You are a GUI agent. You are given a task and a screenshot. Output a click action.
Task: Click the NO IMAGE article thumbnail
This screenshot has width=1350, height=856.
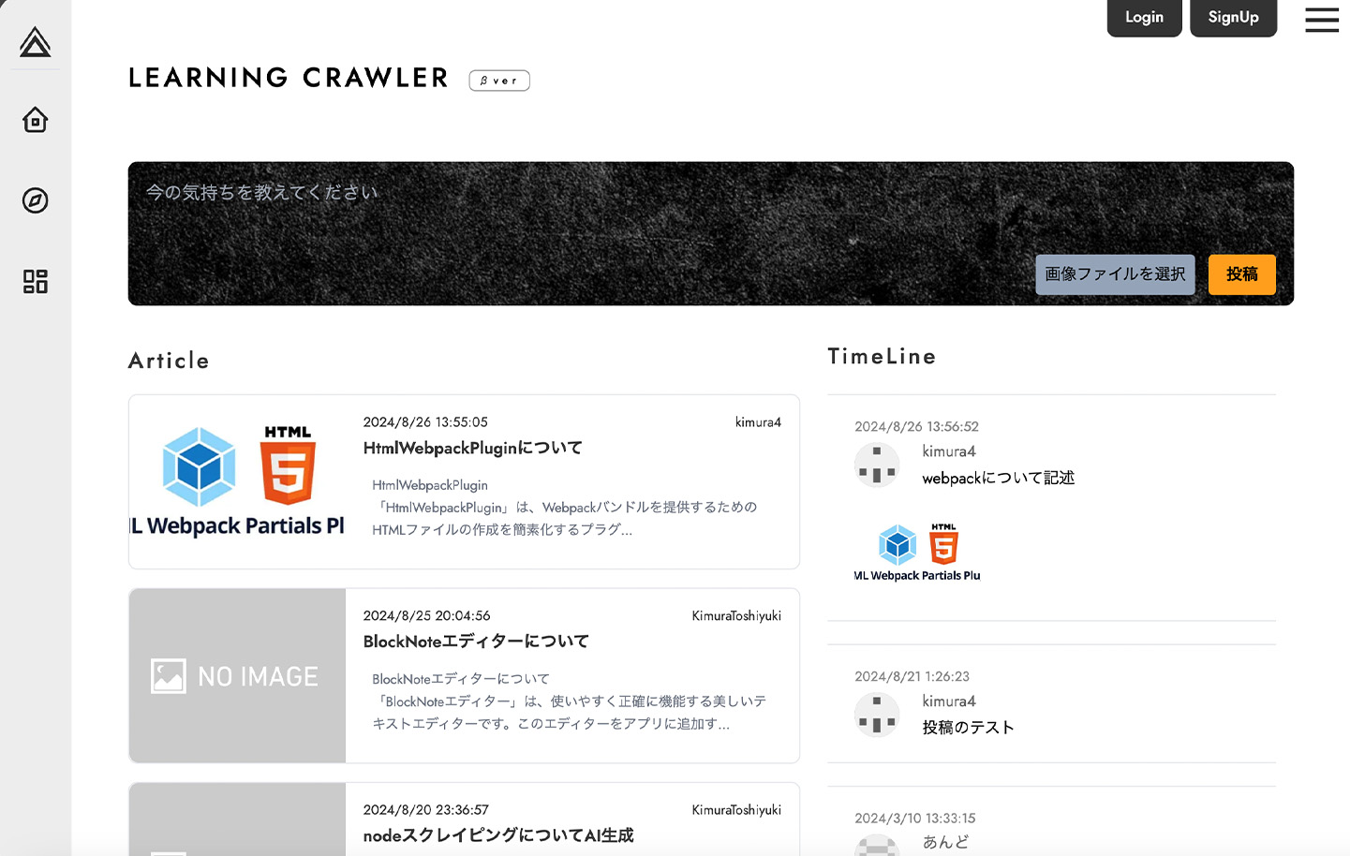(x=238, y=675)
